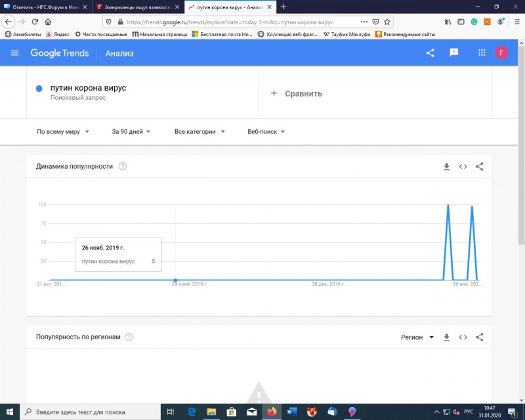Edit the search term путин корона вирус
The image size is (525, 420).
(89, 88)
